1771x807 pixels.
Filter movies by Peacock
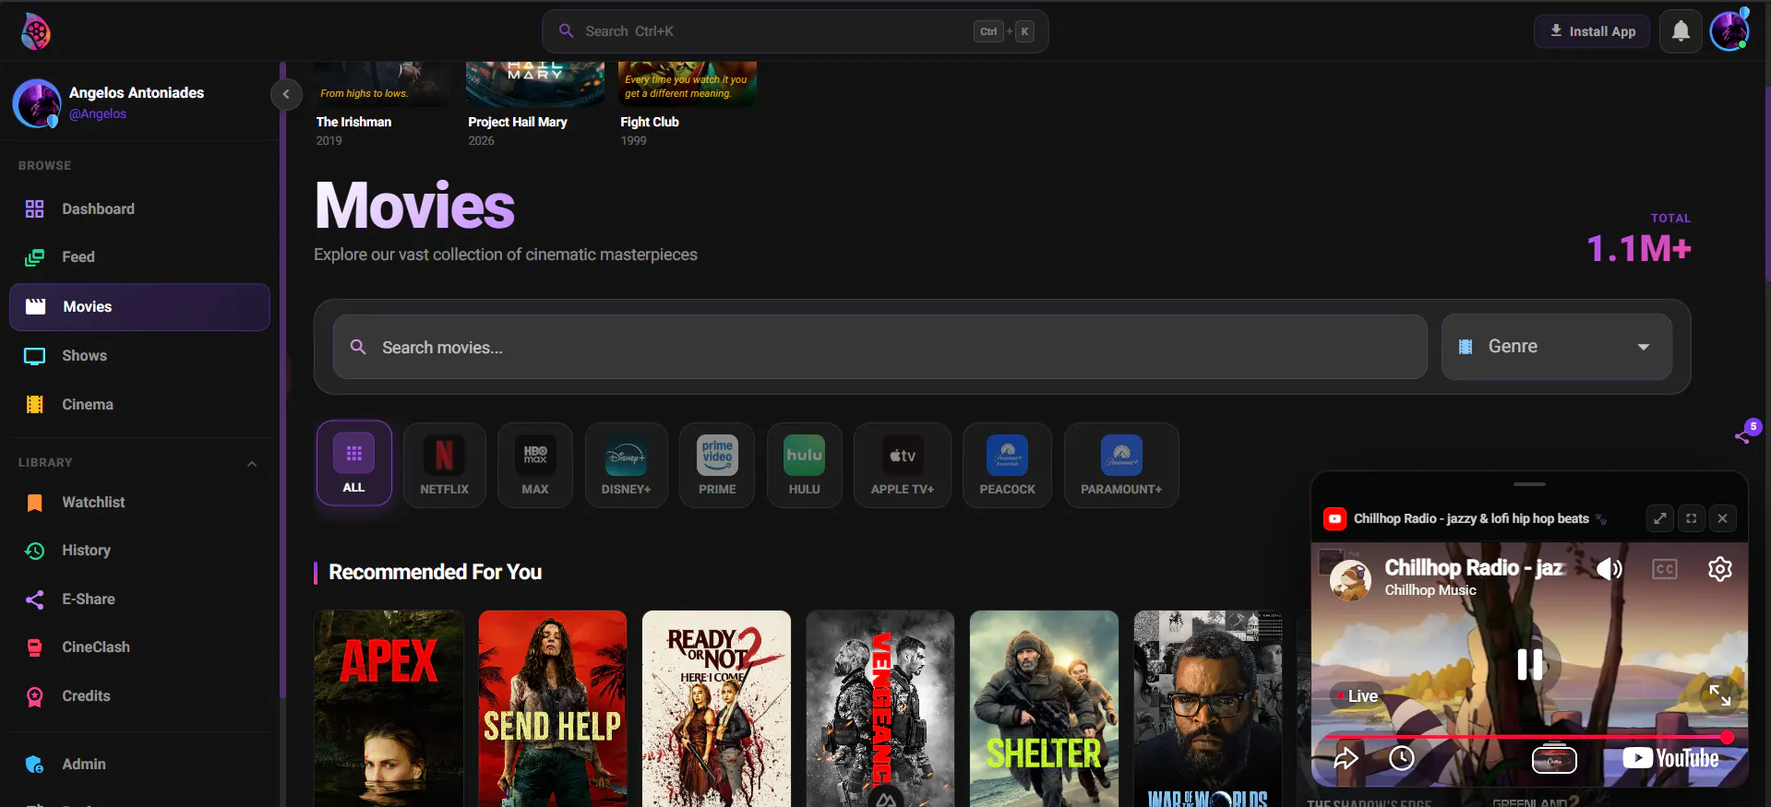point(1008,465)
